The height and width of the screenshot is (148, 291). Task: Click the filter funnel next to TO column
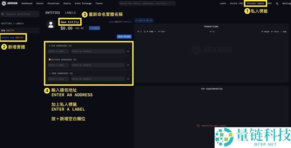[x=211, y=32]
